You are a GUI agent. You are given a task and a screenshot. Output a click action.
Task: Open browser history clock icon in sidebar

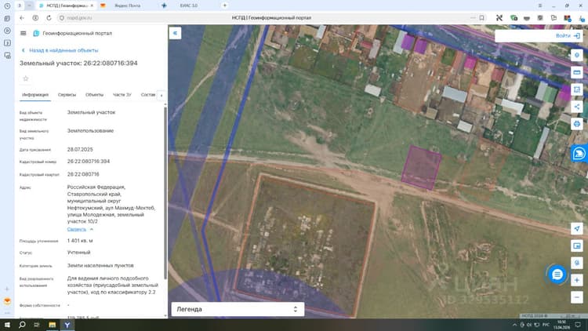(x=7, y=6)
